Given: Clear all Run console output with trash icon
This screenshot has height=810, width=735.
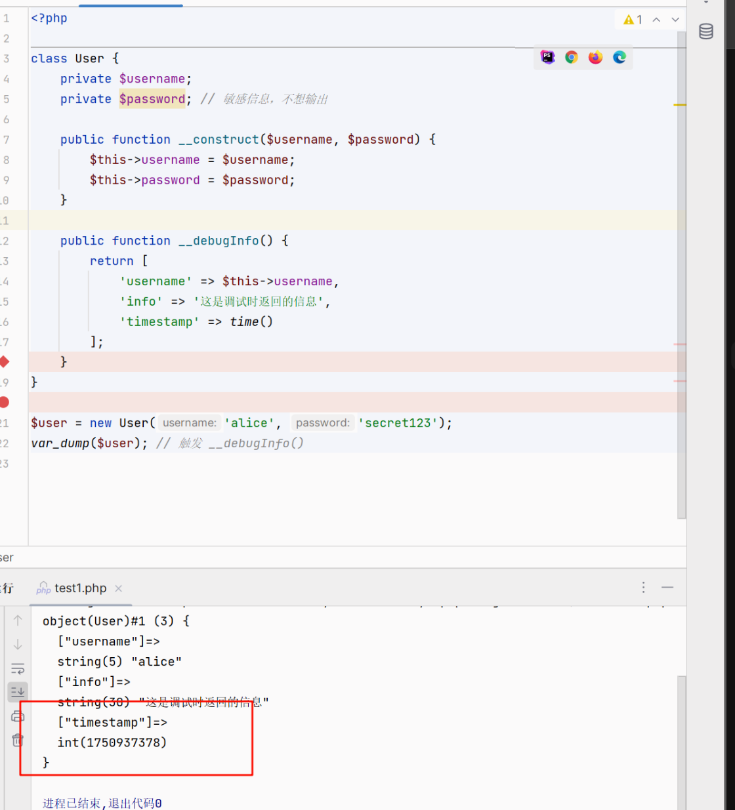Looking at the screenshot, I should coord(18,740).
